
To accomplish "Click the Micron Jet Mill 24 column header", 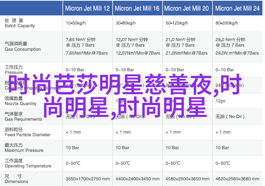I will 237,8.
